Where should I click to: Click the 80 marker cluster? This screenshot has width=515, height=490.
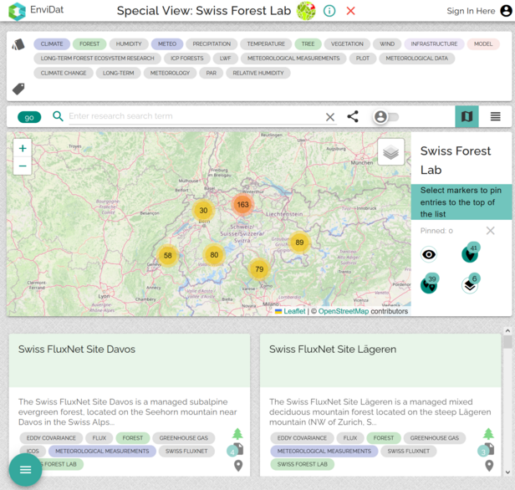214,255
